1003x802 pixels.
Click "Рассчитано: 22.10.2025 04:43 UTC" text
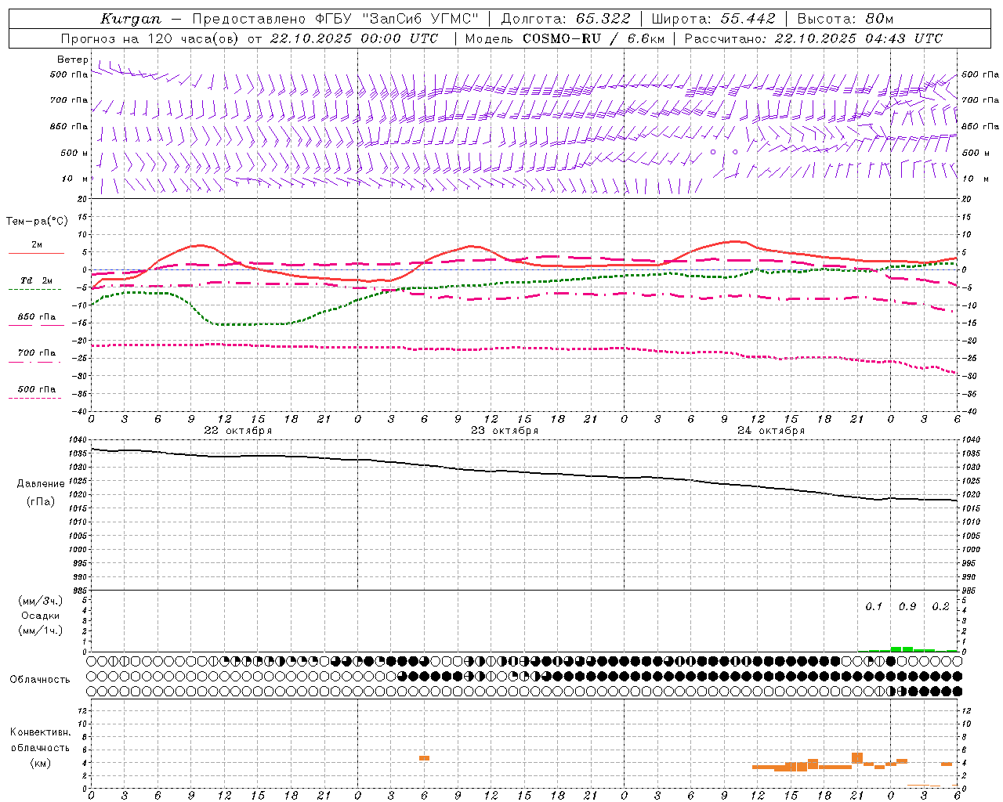[x=813, y=38]
